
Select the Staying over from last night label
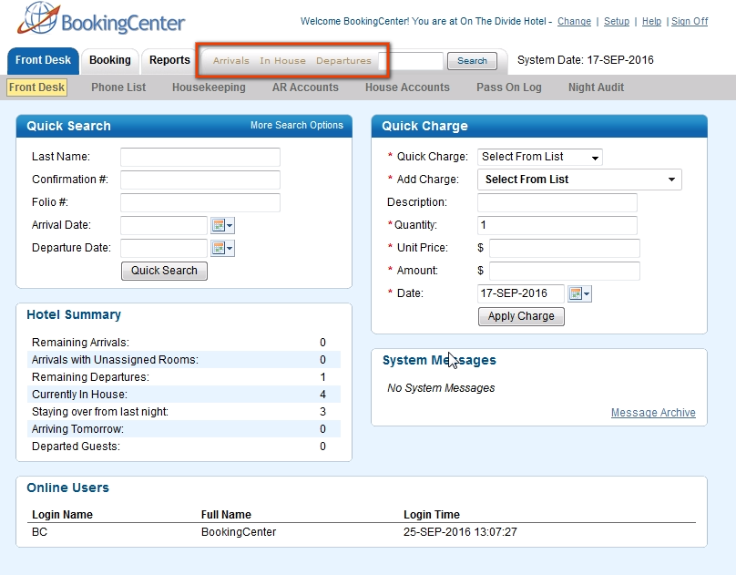pyautogui.click(x=100, y=412)
